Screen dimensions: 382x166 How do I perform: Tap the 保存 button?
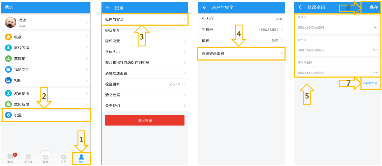point(374,7)
